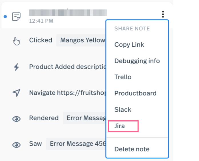Select the Jira share option
The width and height of the screenshot is (199, 161).
pos(123,126)
